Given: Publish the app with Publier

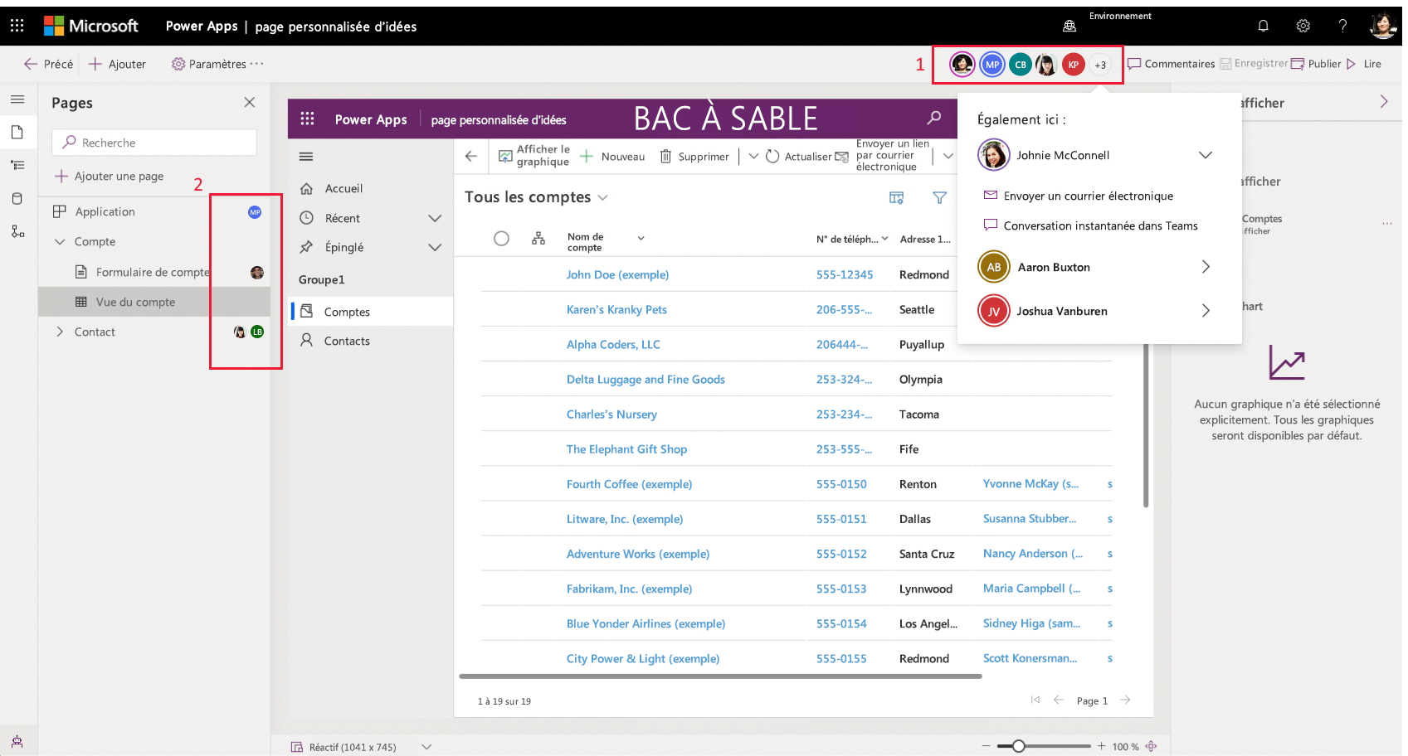Looking at the screenshot, I should pyautogui.click(x=1316, y=64).
